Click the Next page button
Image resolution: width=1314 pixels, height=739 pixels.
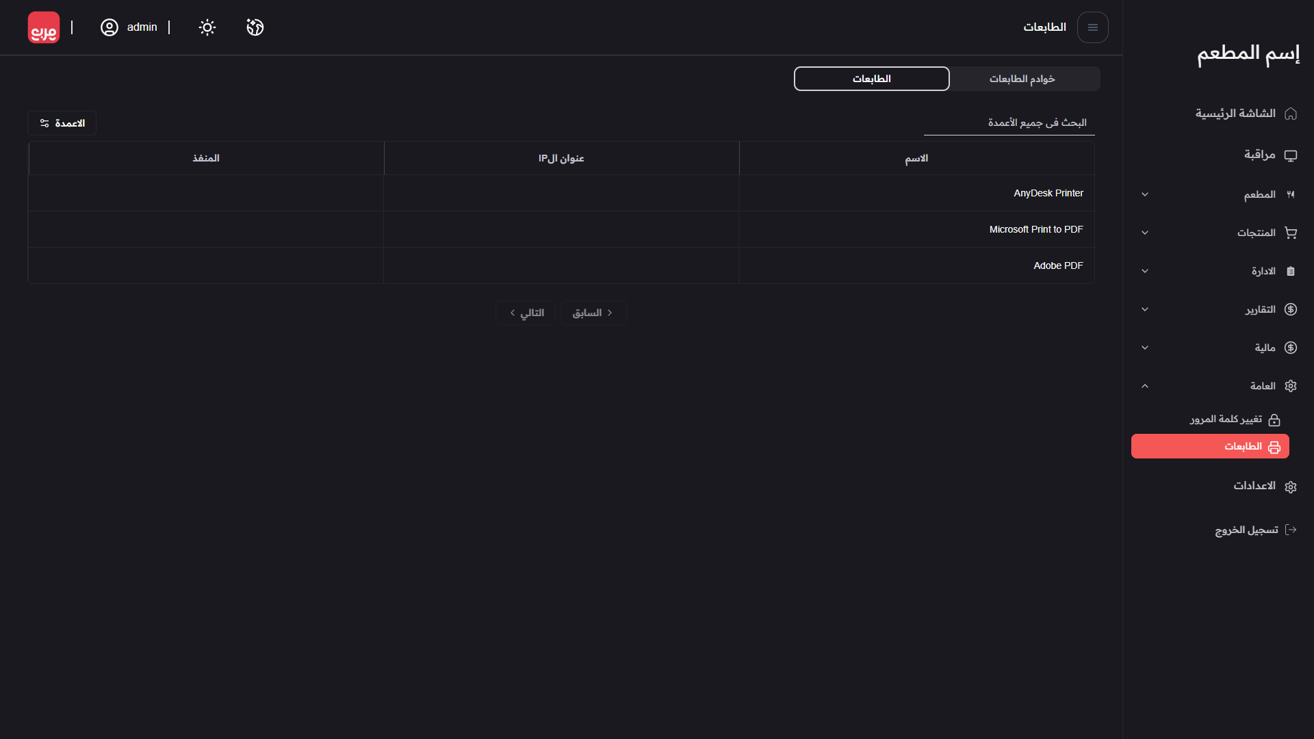coord(526,313)
